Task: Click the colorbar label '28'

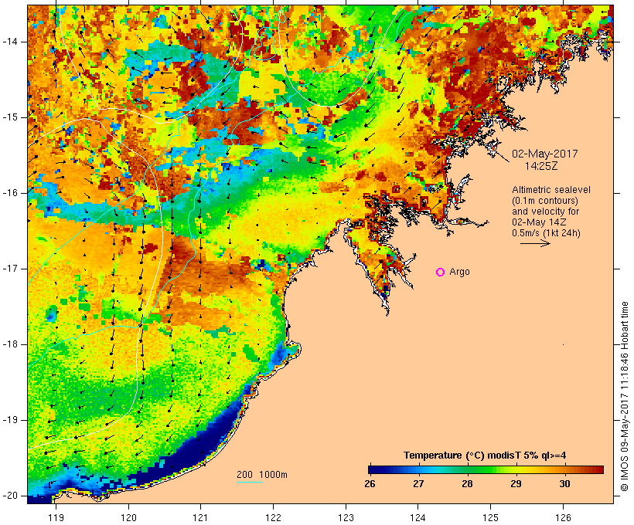Action: [468, 484]
